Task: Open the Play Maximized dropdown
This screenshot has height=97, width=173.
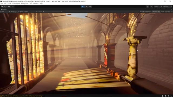Action: [x=145, y=12]
